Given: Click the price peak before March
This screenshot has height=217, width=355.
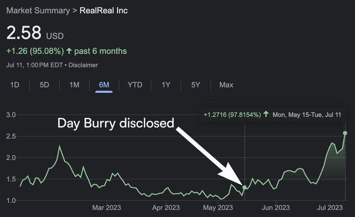Looking at the screenshot, I should (60, 147).
